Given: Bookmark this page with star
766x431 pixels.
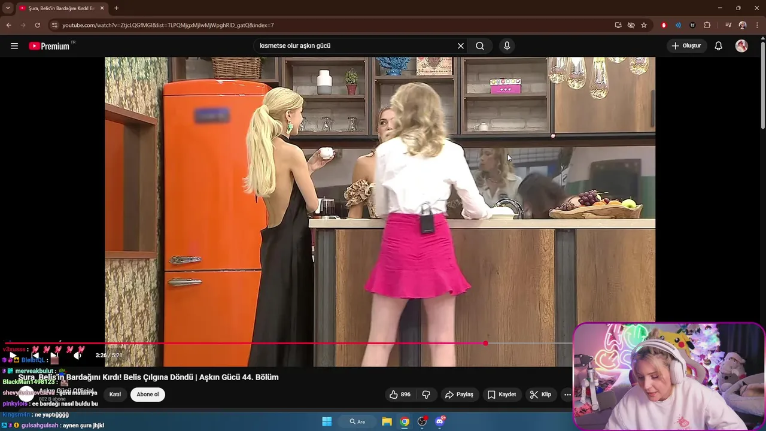Looking at the screenshot, I should tap(644, 25).
